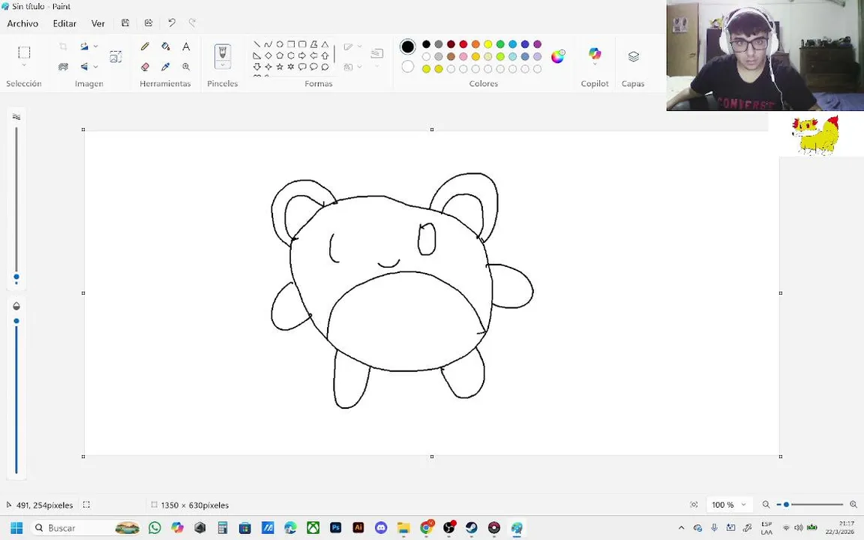Open the 100 % zoom level dropdown
The height and width of the screenshot is (540, 864).
coord(729,505)
